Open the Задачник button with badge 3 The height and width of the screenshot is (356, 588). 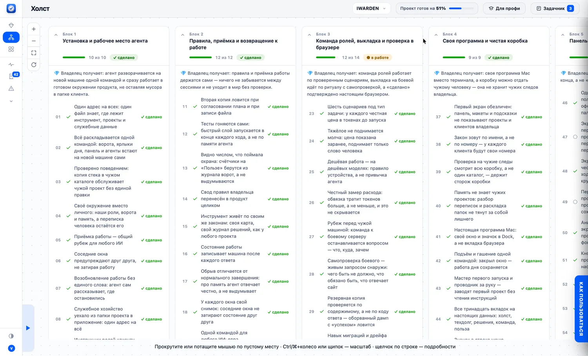click(555, 8)
